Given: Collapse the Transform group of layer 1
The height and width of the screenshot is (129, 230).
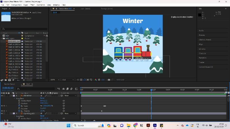Looking at the screenshot, I should coord(14,98).
